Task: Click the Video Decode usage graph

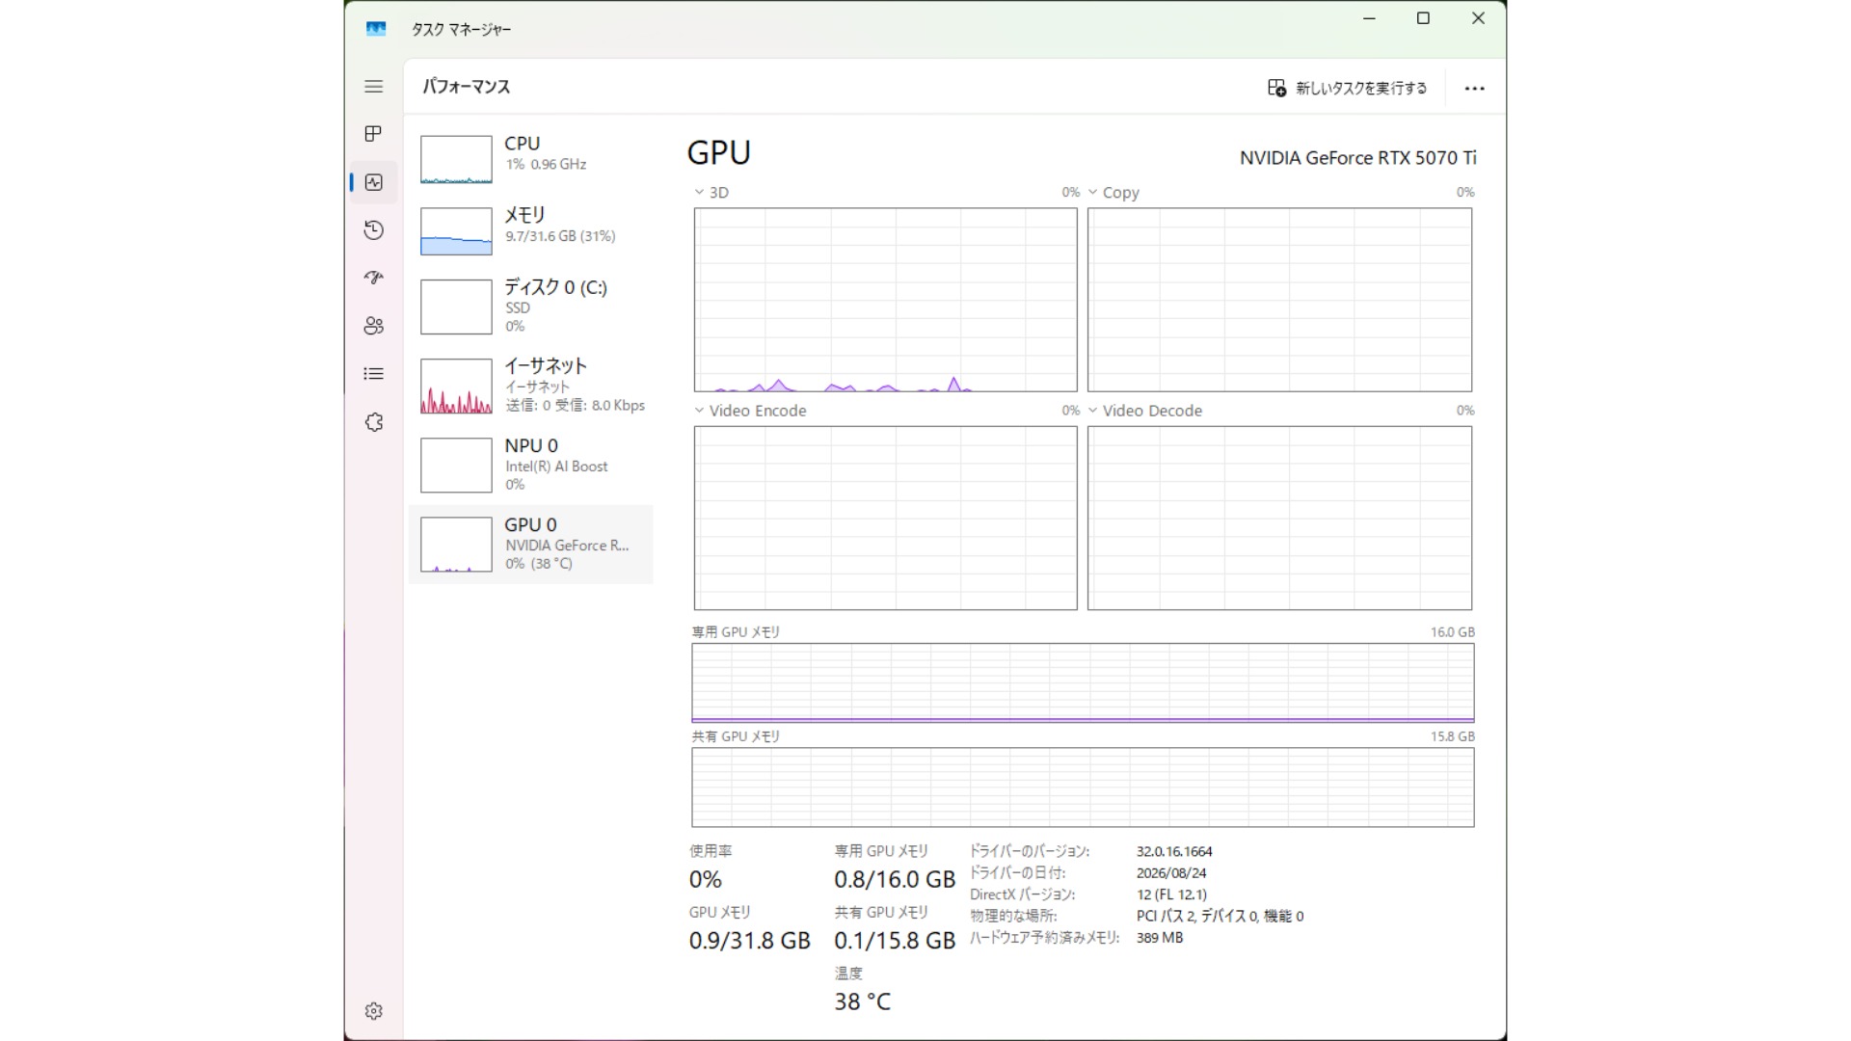Action: click(1279, 518)
